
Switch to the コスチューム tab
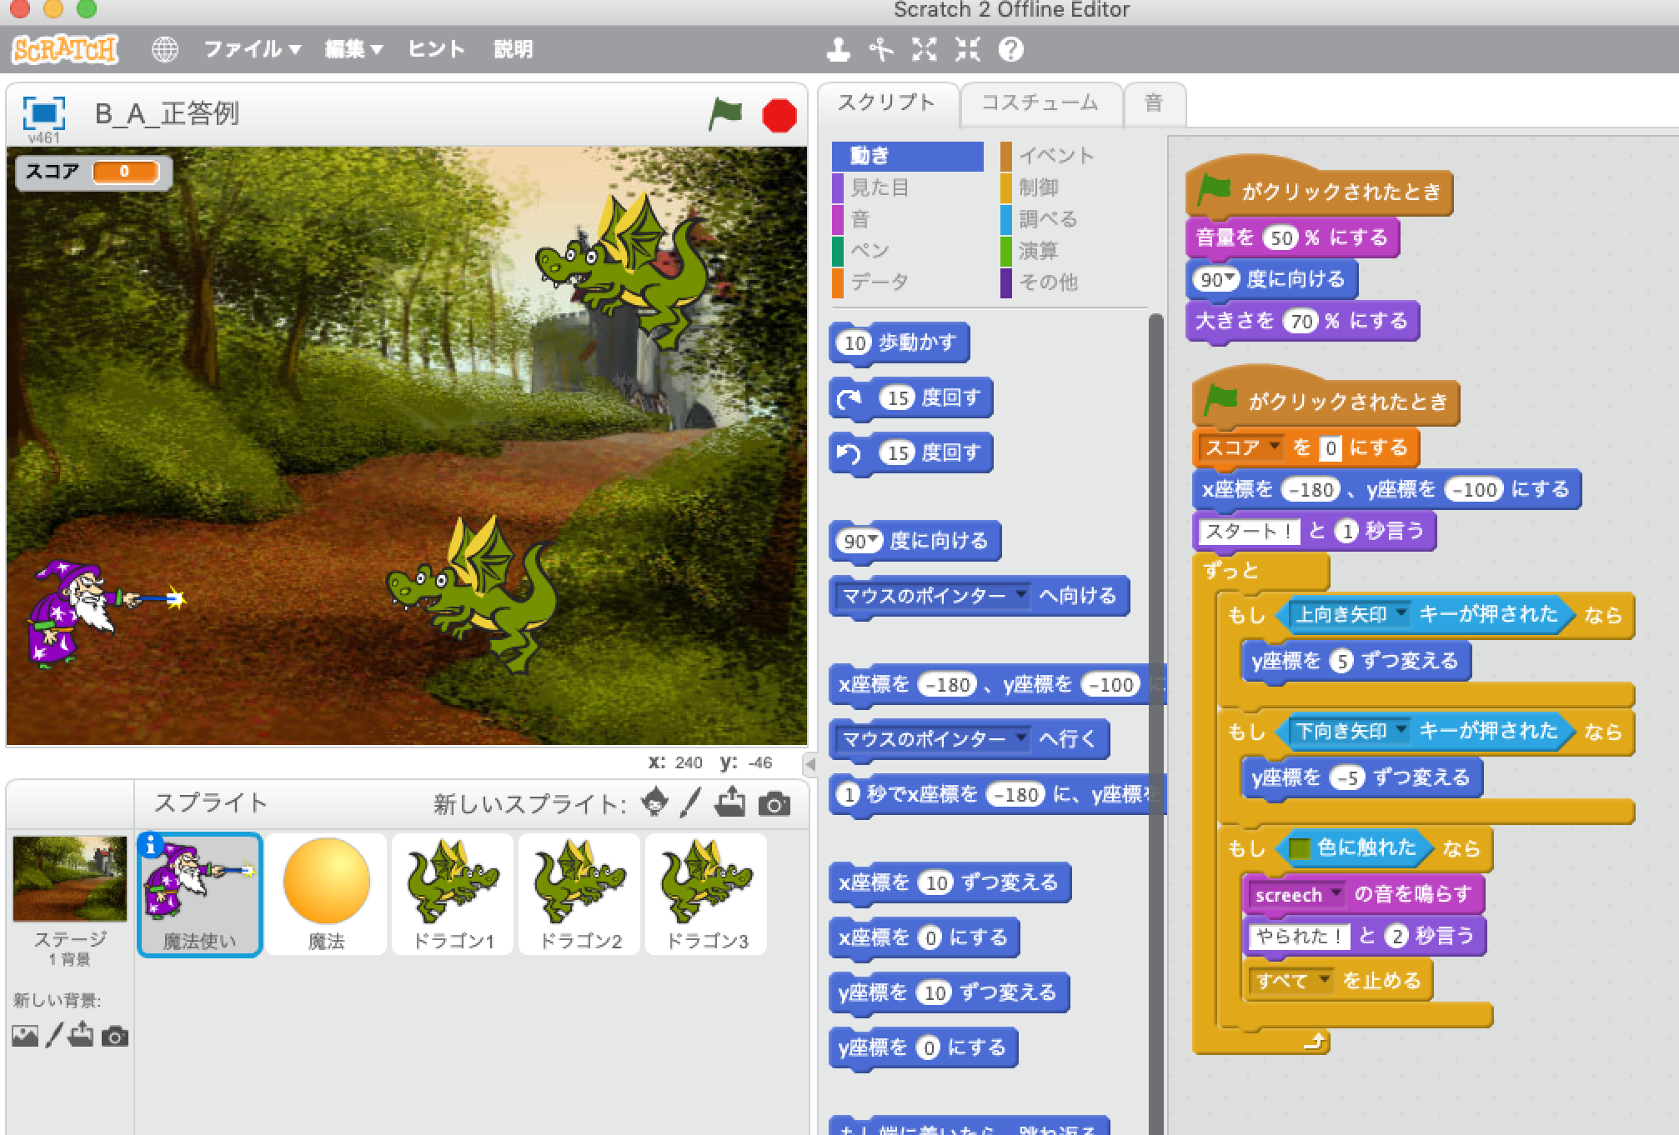(x=1040, y=103)
